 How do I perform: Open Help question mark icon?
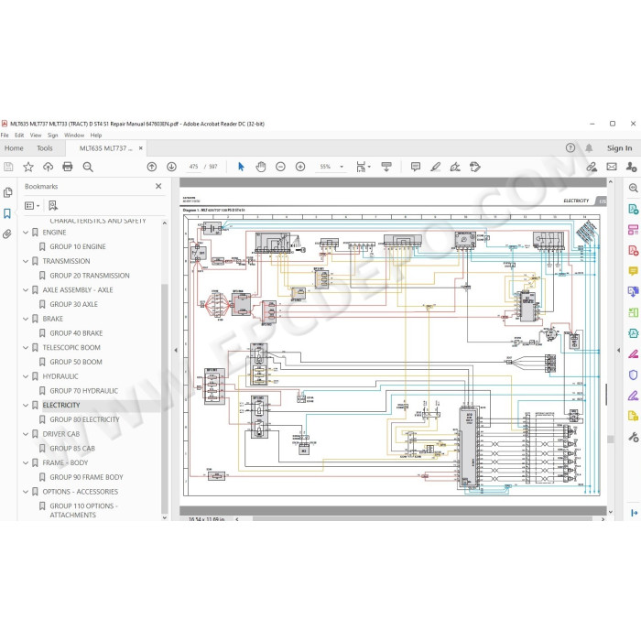(570, 148)
